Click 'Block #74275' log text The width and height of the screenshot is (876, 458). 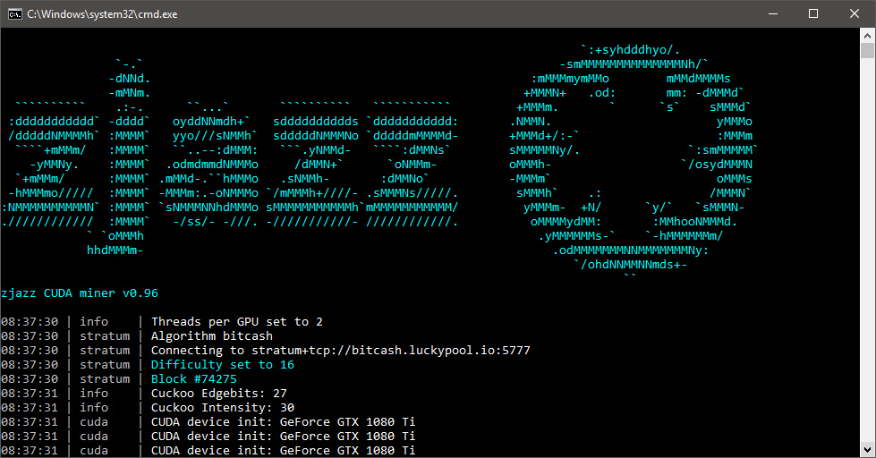click(194, 378)
